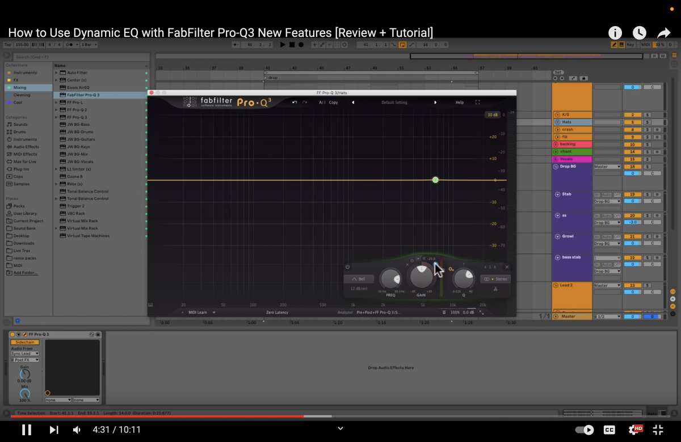Load the previous preset with left arrow
This screenshot has width=681, height=442.
[353, 103]
